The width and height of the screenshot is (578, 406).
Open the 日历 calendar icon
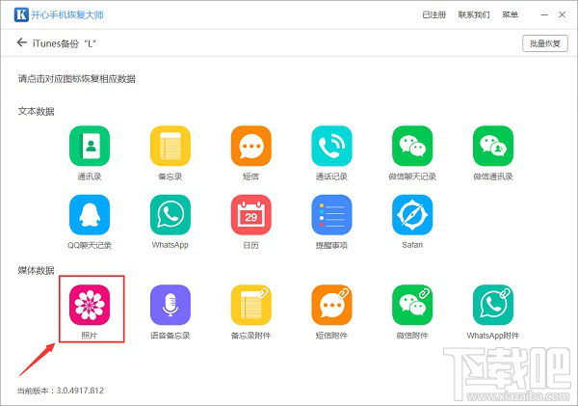[x=251, y=215]
